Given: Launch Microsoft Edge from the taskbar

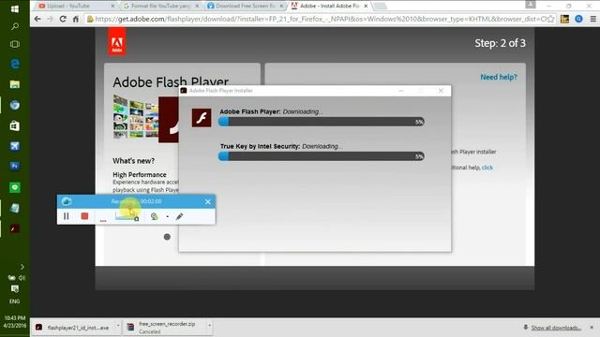Looking at the screenshot, I should pyautogui.click(x=15, y=64).
